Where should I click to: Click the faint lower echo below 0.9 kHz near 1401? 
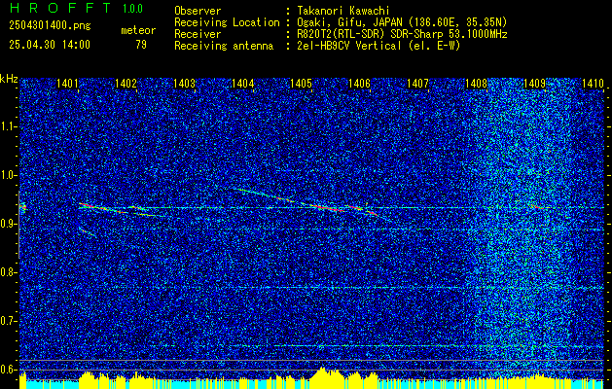point(88,231)
